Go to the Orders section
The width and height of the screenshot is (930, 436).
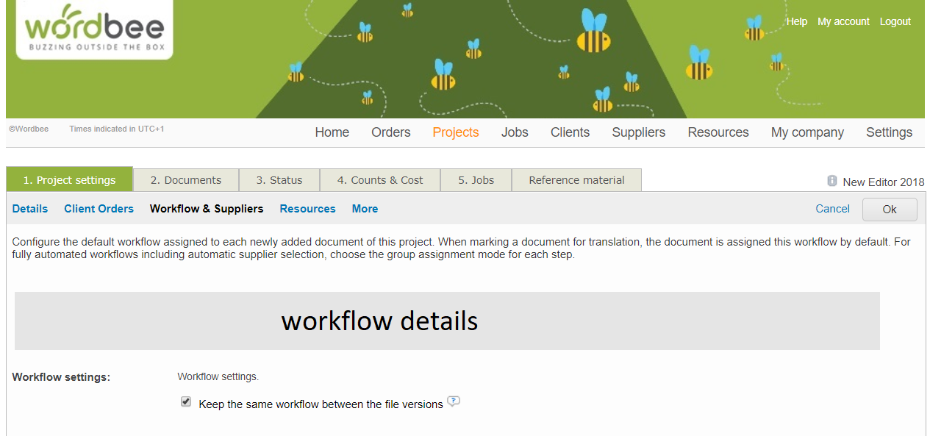391,132
